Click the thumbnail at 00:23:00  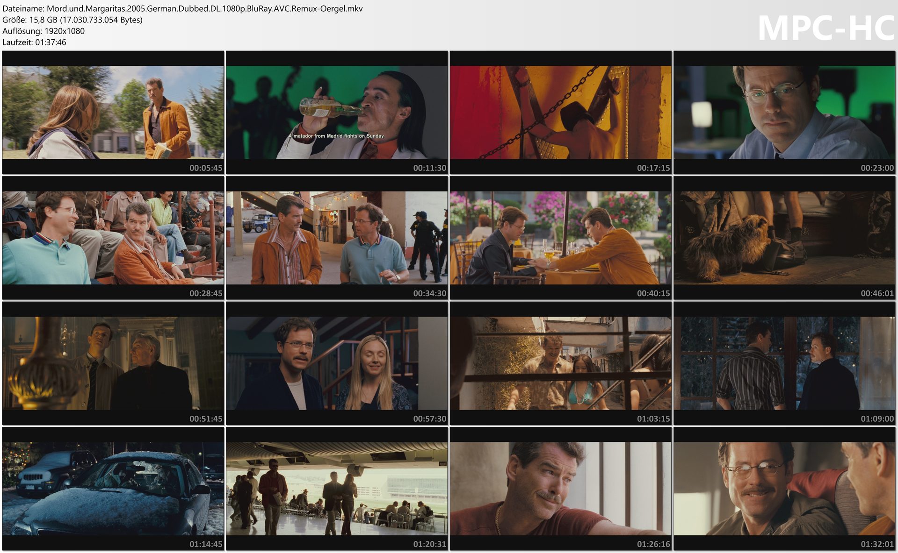[x=784, y=112]
